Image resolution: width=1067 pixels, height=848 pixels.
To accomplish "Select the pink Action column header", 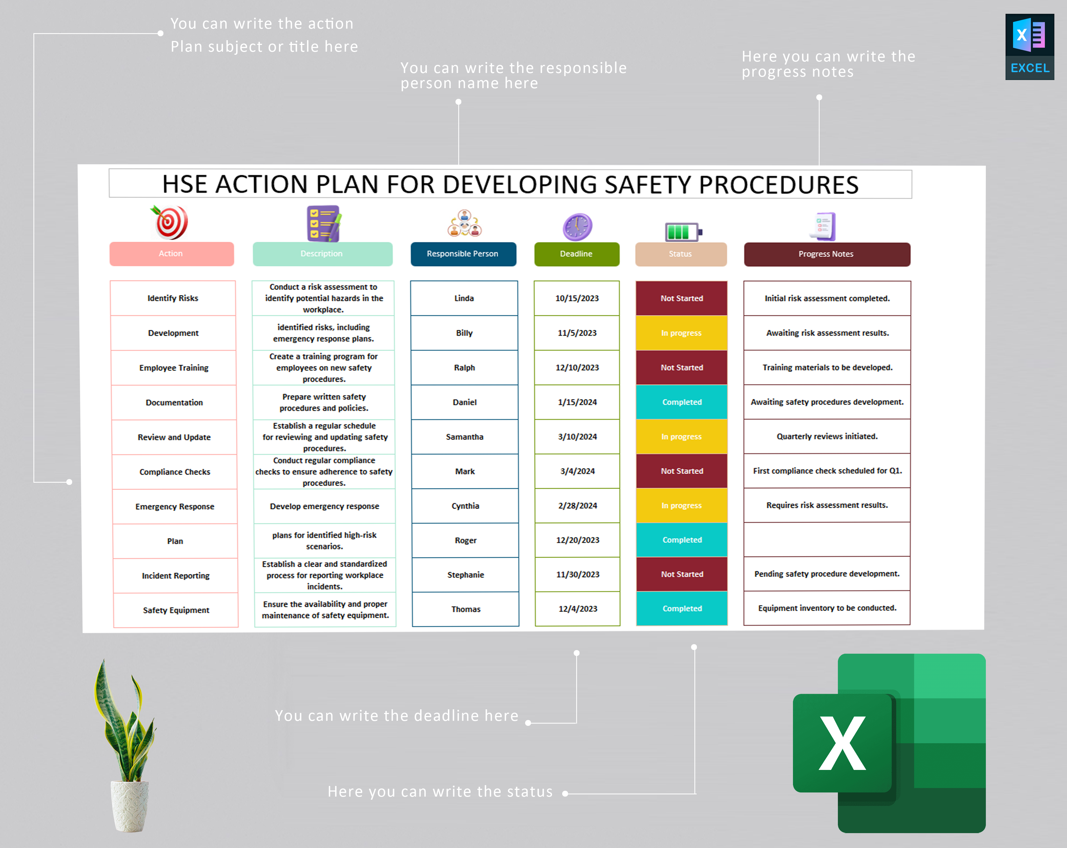I will click(171, 254).
